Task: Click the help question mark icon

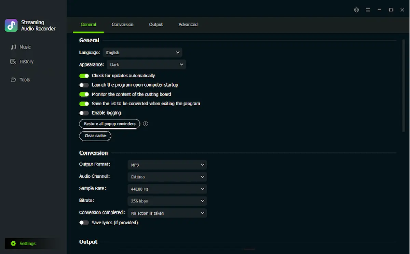Action: pyautogui.click(x=146, y=124)
